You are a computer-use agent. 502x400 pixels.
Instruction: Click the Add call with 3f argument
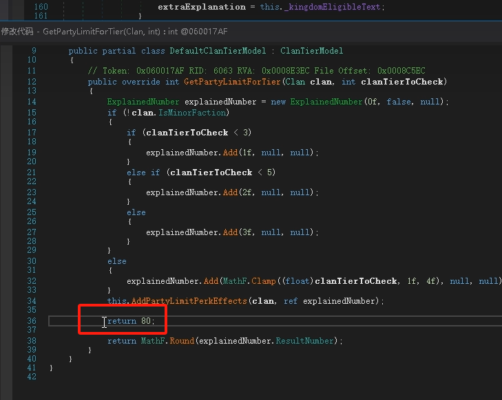[230, 232]
